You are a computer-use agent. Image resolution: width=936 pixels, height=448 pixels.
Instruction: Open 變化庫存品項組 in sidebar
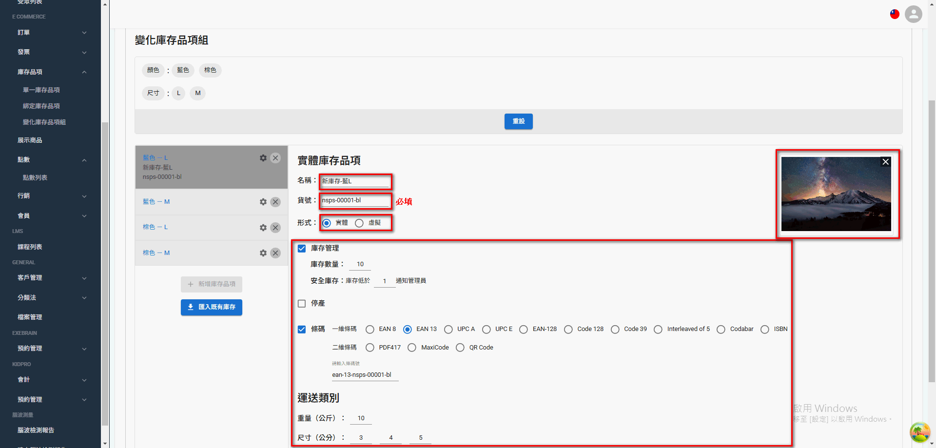(x=44, y=122)
